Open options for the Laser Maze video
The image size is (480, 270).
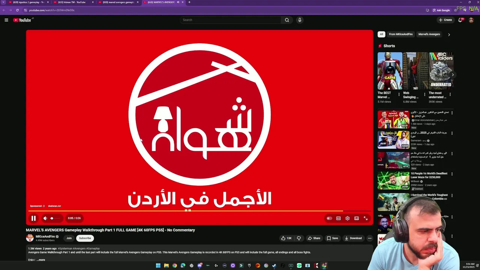point(452,174)
